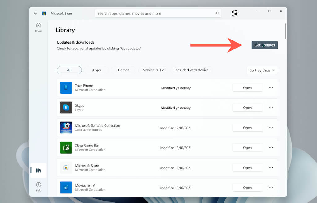
Task: Click the Updates & downloads heading
Action: point(76,42)
